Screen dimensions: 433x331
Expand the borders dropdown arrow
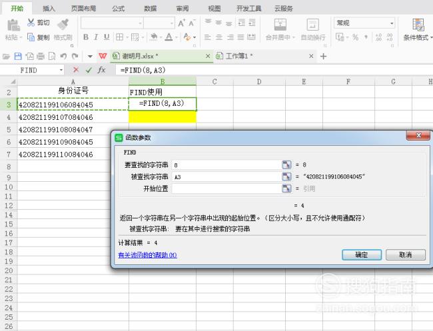click(127, 37)
